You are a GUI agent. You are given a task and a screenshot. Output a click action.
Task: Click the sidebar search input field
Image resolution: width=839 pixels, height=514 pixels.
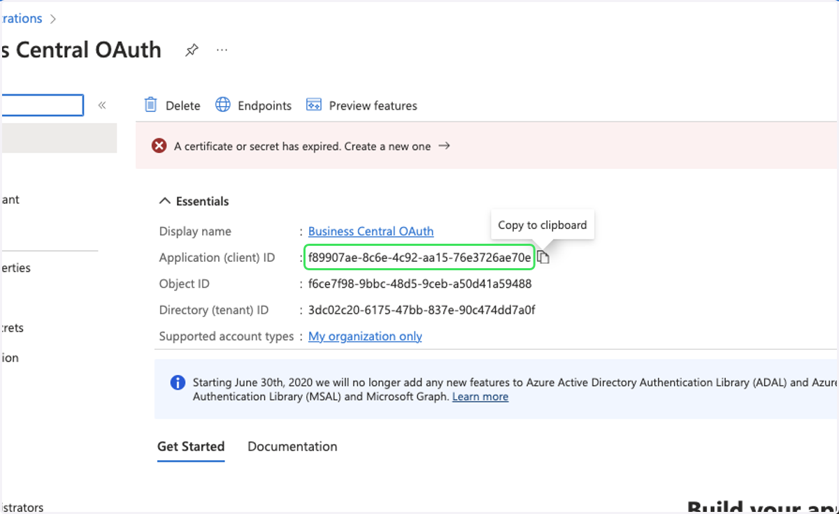[42, 105]
